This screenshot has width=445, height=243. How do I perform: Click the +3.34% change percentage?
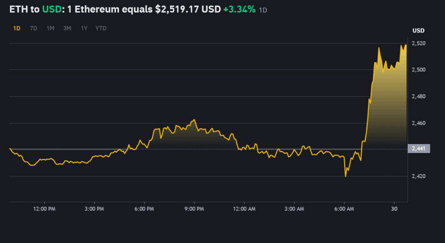tap(239, 9)
